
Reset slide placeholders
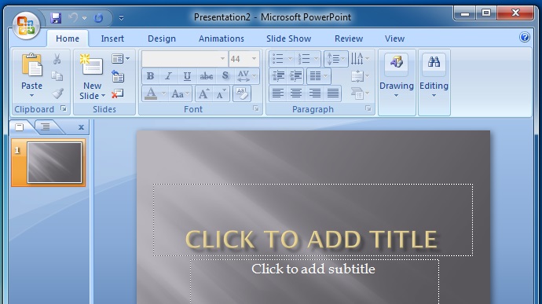(x=118, y=76)
